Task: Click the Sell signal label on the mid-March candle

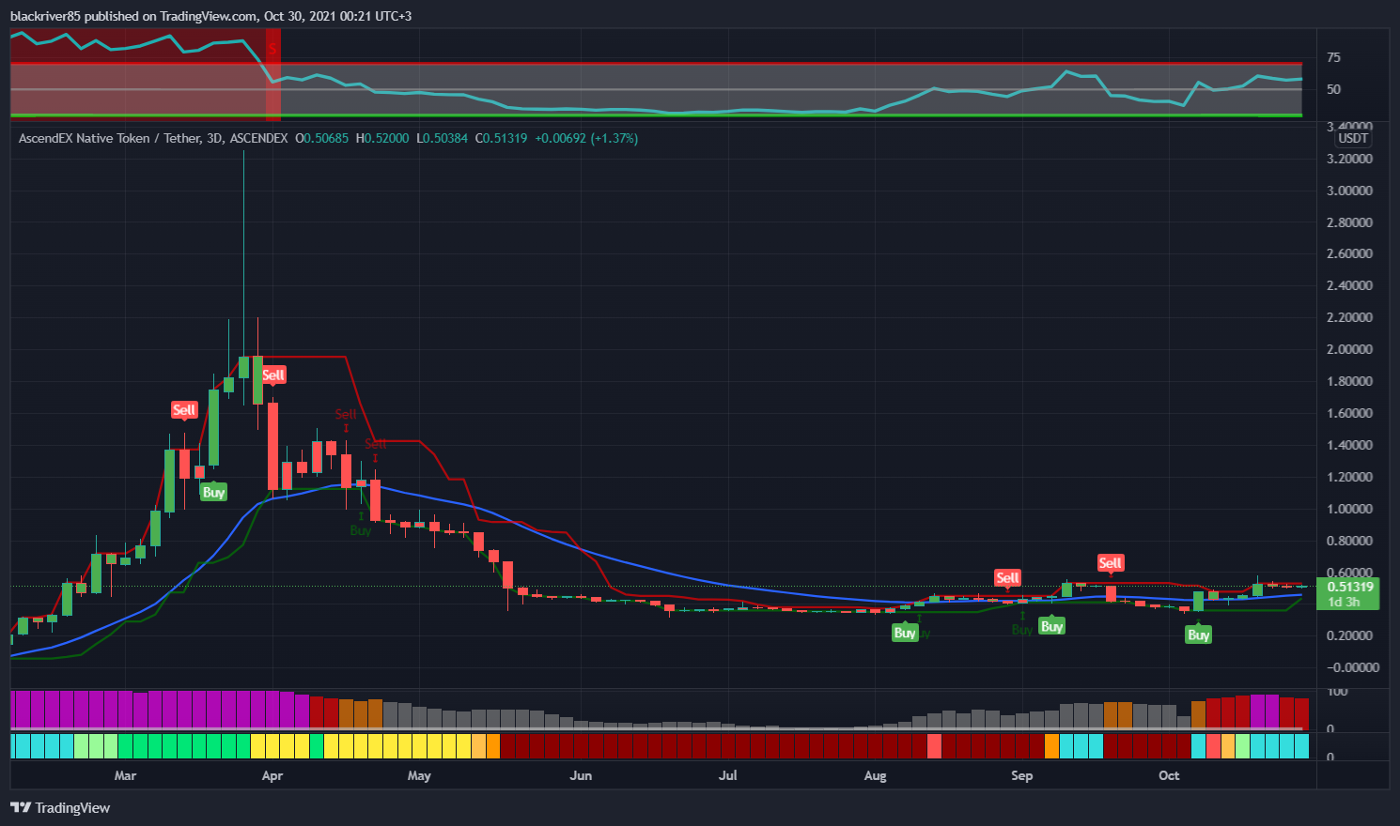Action: click(x=184, y=409)
